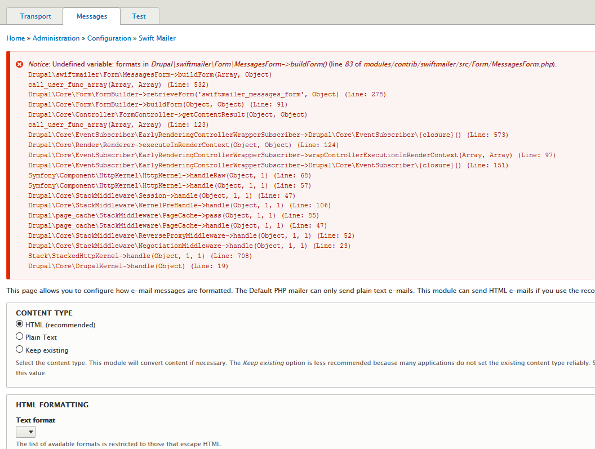Select the HTML (recommended) content type

click(19, 324)
